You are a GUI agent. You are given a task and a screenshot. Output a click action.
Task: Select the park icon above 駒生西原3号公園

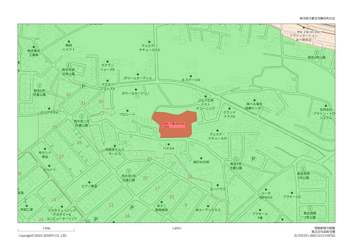(x=310, y=208)
